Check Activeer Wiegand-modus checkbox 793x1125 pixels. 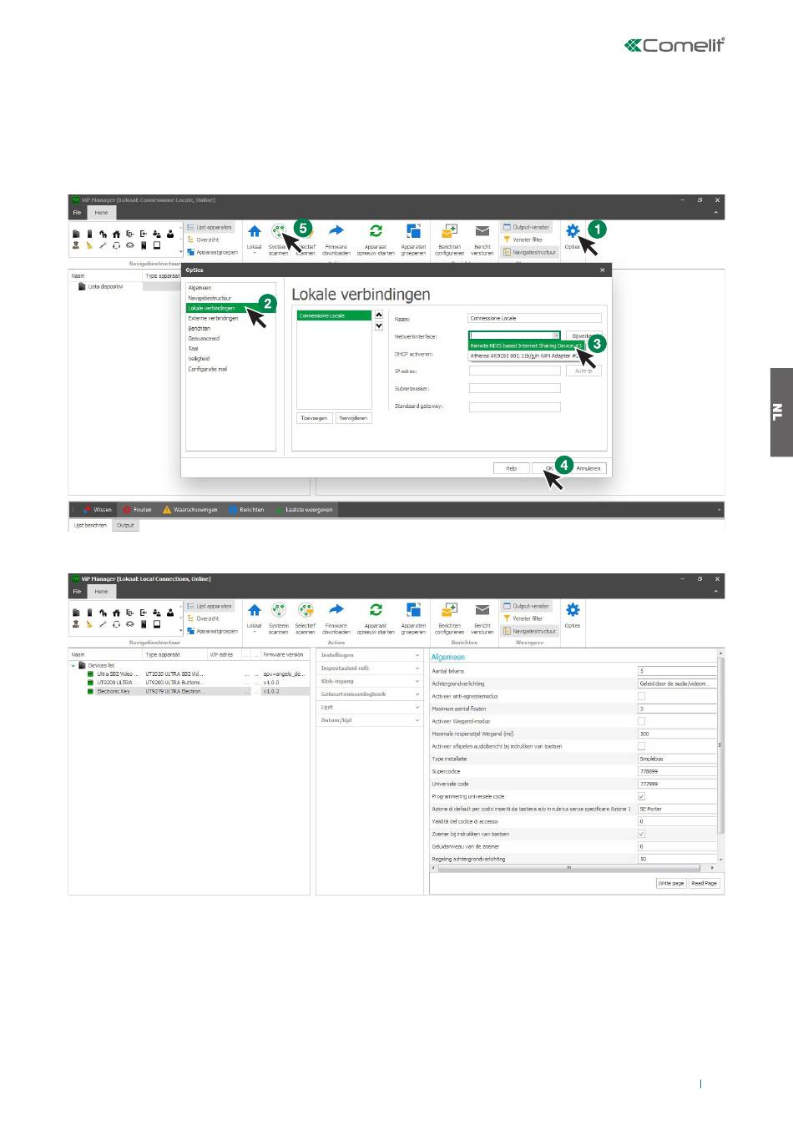coord(641,721)
